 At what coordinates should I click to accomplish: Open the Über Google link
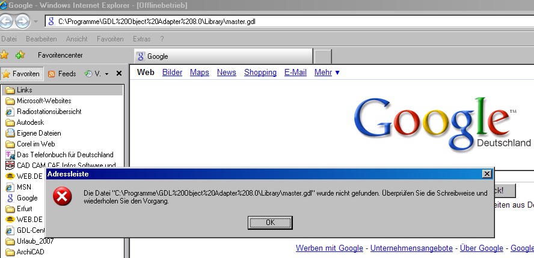coord(481,248)
